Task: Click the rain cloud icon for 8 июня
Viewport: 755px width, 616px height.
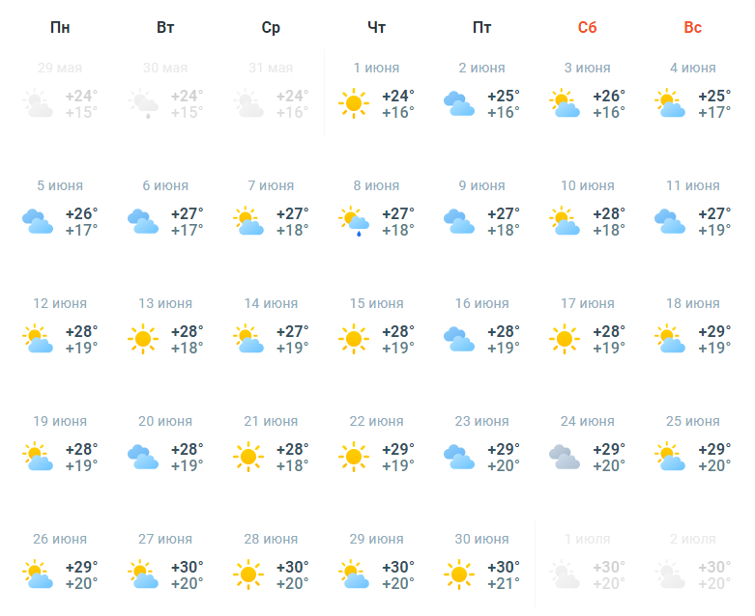Action: [x=354, y=221]
